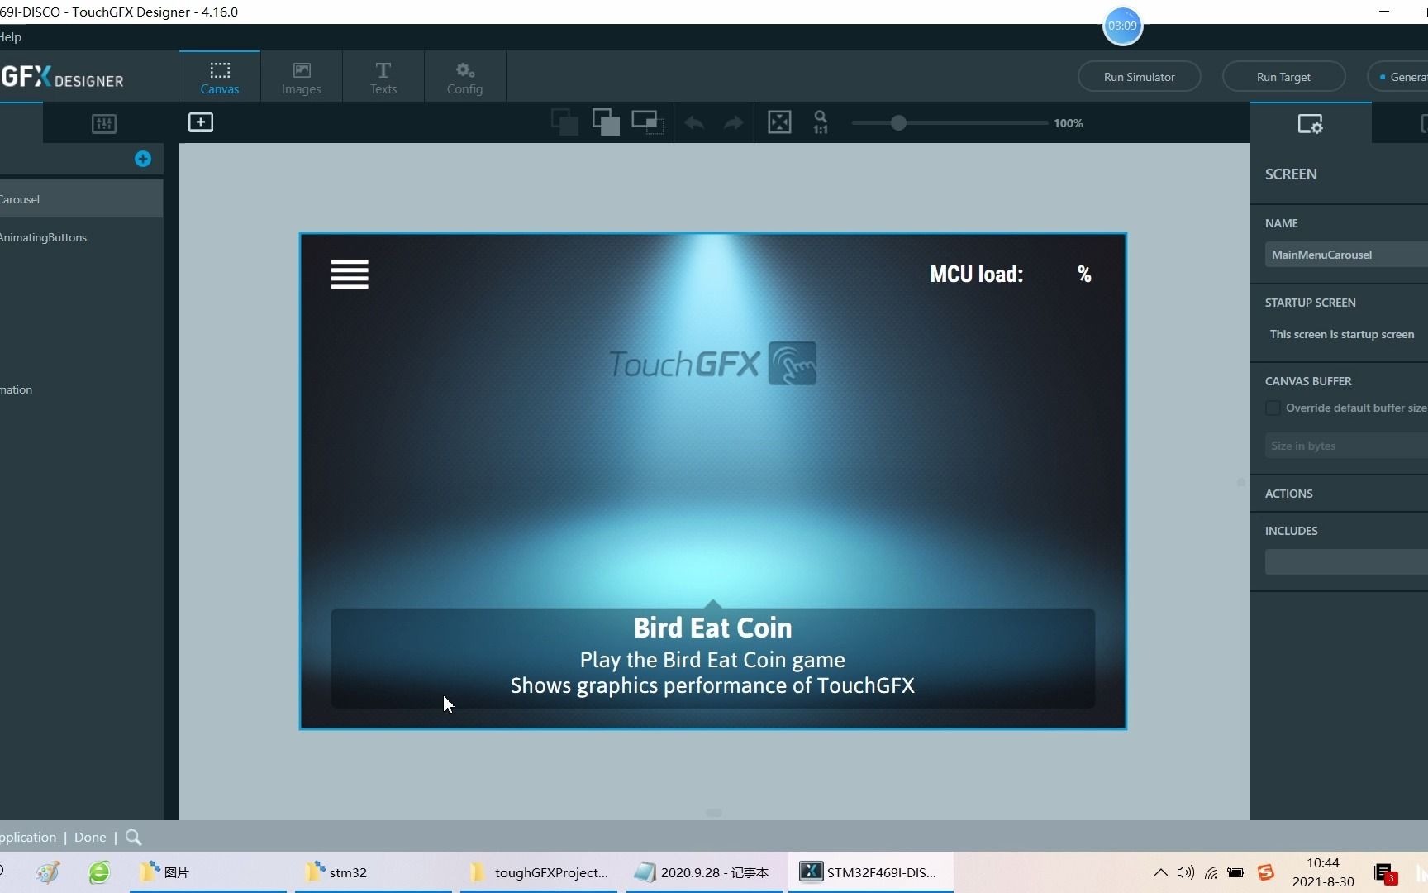
Task: Open the toughGFXProject taskbar folder
Action: (x=539, y=872)
